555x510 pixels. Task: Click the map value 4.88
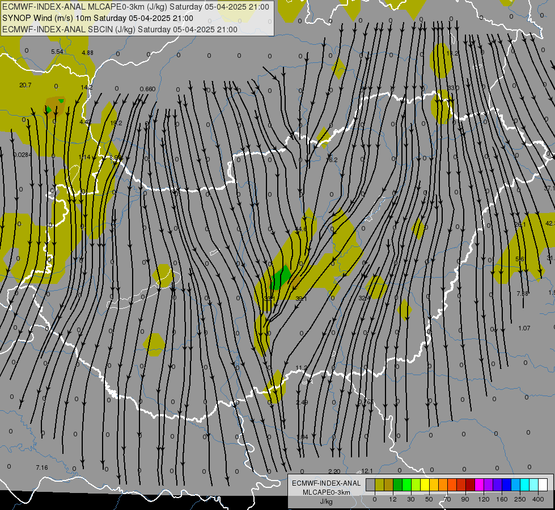click(87, 53)
